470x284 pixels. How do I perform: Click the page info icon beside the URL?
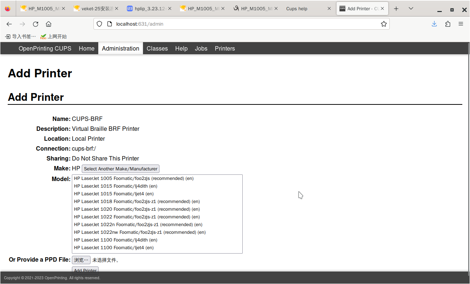(x=109, y=24)
